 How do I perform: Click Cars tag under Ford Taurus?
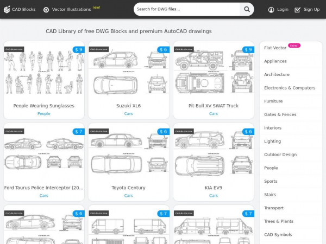point(44,196)
